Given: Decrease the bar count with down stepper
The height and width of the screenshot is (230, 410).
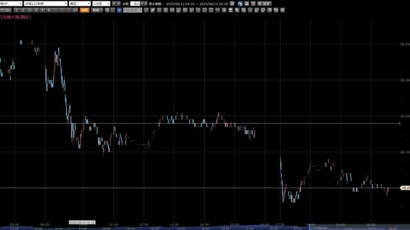Looking at the screenshot, I should pyautogui.click(x=142, y=4).
